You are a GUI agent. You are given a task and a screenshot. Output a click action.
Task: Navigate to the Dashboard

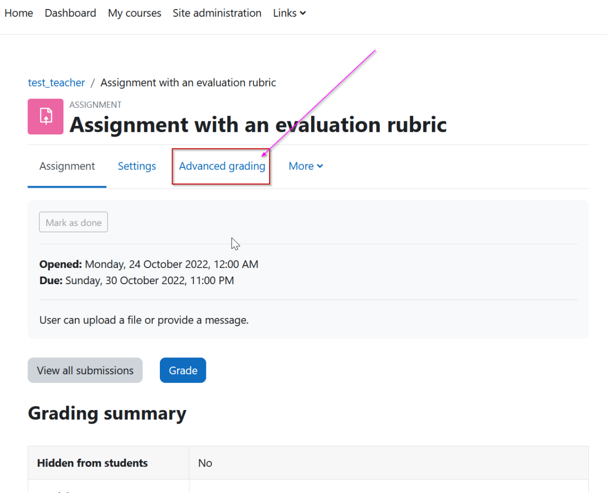(70, 13)
